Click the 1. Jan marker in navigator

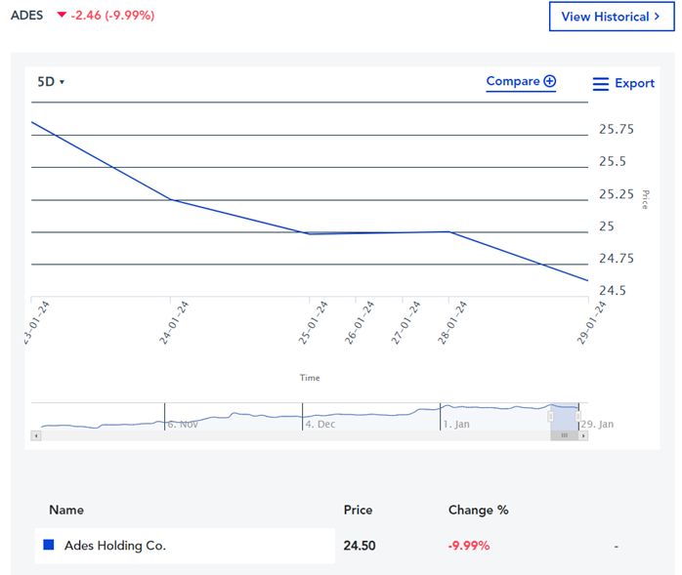coord(456,425)
